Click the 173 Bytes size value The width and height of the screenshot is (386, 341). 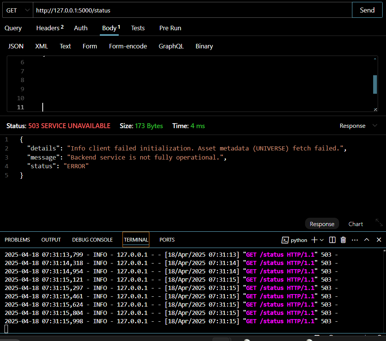149,126
